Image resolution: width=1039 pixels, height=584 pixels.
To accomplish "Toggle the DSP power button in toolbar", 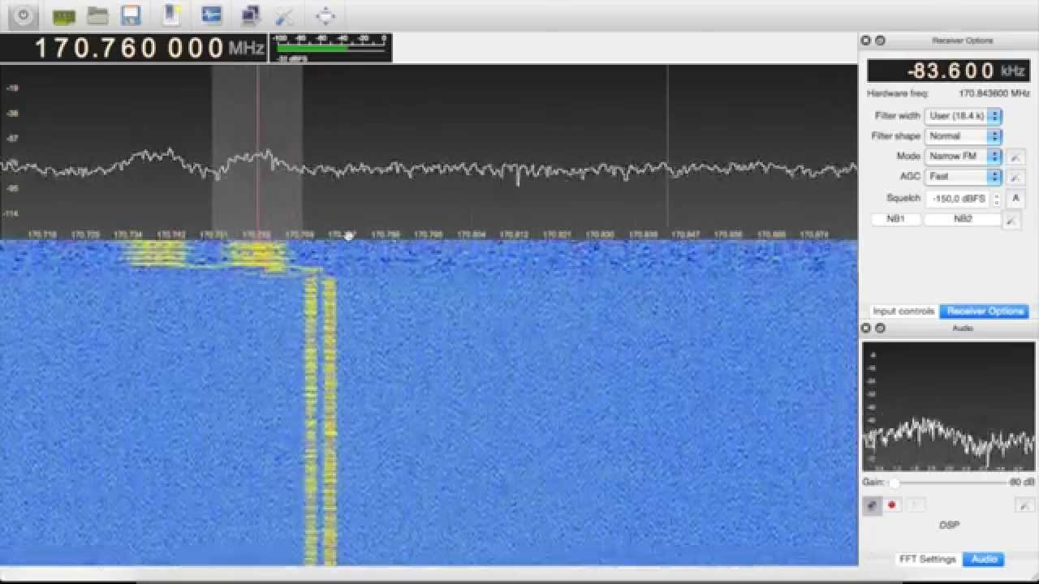I will tap(24, 15).
